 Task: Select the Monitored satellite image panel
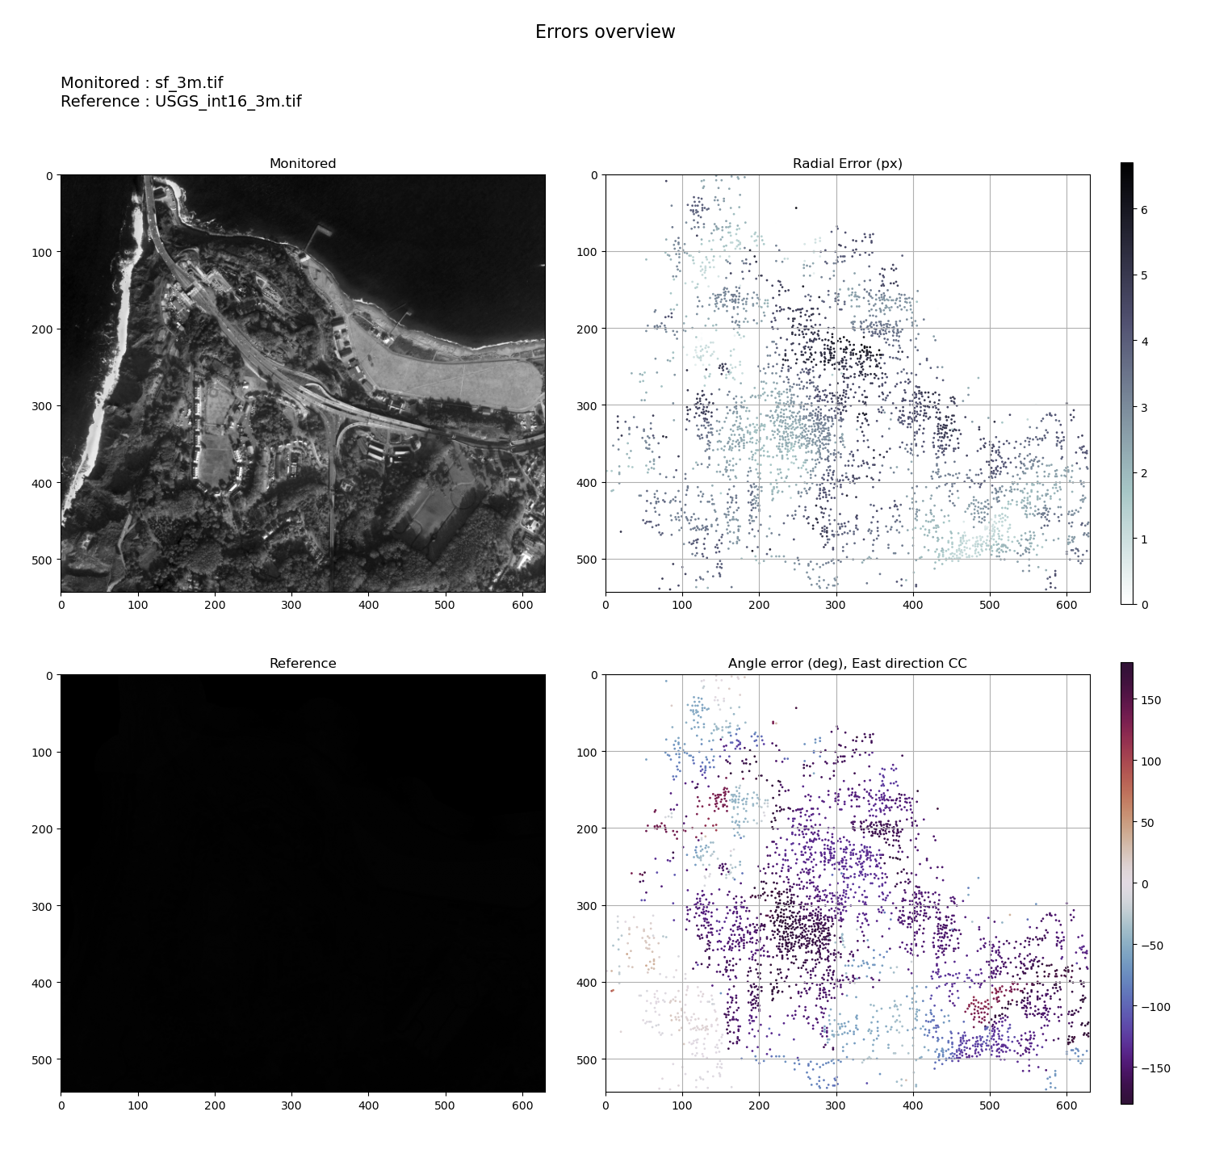(303, 383)
